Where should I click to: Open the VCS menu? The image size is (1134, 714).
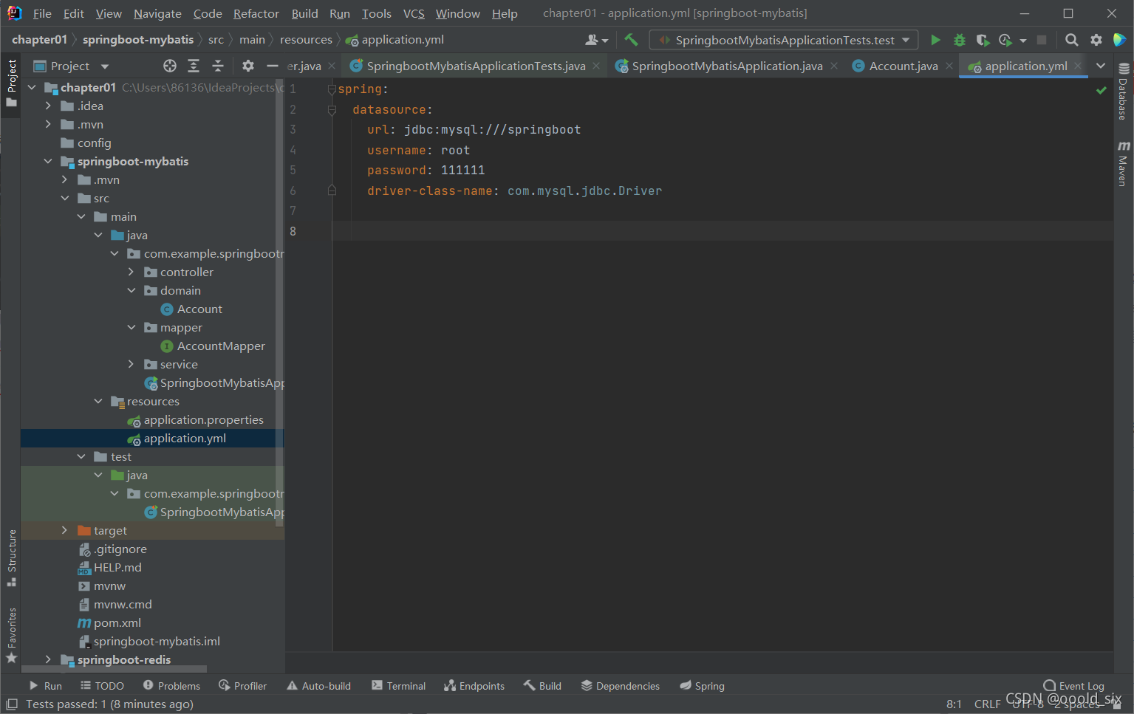tap(414, 13)
